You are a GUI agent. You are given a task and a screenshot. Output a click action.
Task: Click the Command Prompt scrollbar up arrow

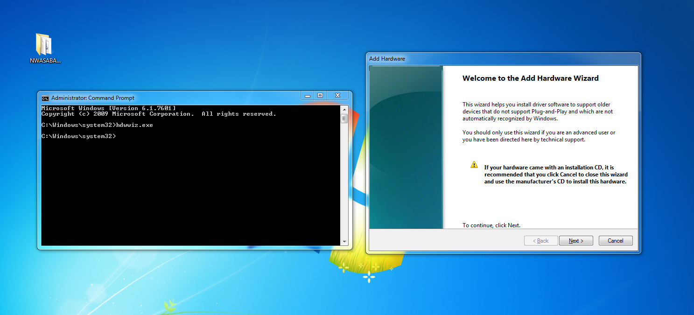344,109
